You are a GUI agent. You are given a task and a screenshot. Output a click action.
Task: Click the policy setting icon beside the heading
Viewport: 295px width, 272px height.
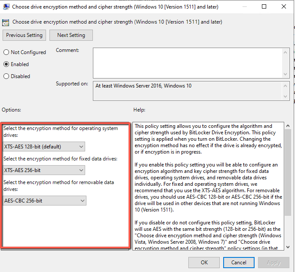click(6, 23)
